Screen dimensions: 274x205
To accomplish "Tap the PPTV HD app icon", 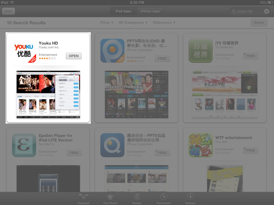I will pos(112,51).
